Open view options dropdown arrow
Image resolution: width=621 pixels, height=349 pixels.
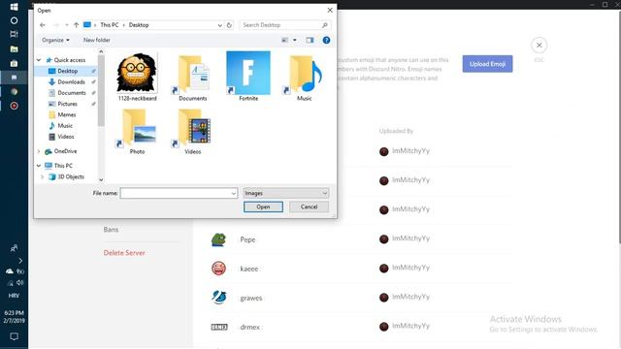pos(295,40)
